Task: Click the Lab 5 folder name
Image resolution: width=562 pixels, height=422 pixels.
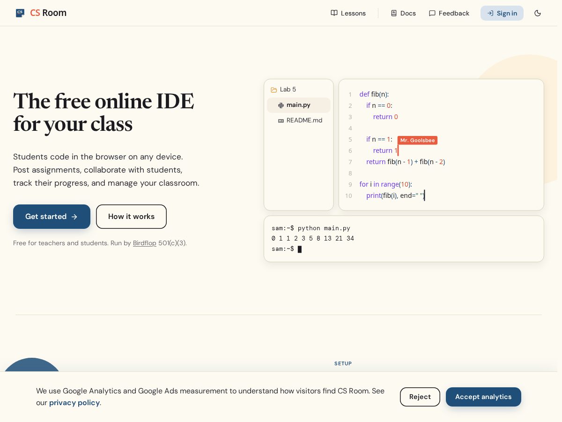Action: (288, 90)
